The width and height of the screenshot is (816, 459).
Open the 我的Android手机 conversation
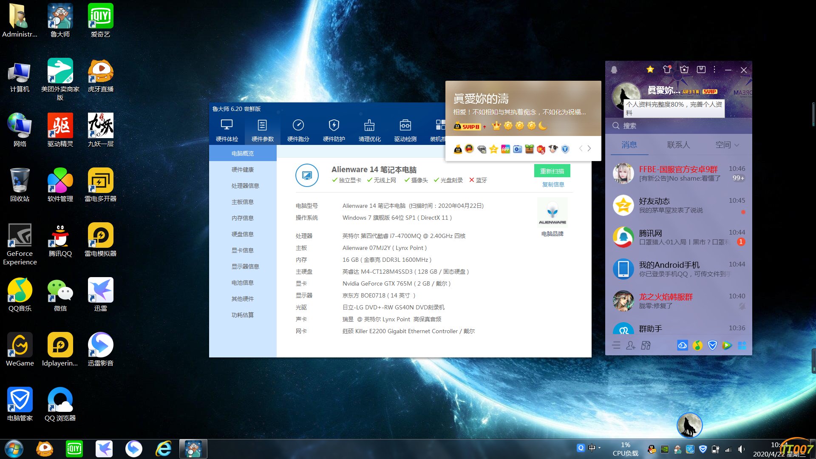pos(679,269)
